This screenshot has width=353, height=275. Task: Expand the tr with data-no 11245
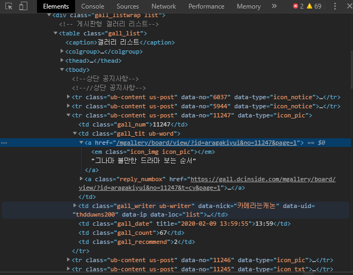[x=69, y=269]
